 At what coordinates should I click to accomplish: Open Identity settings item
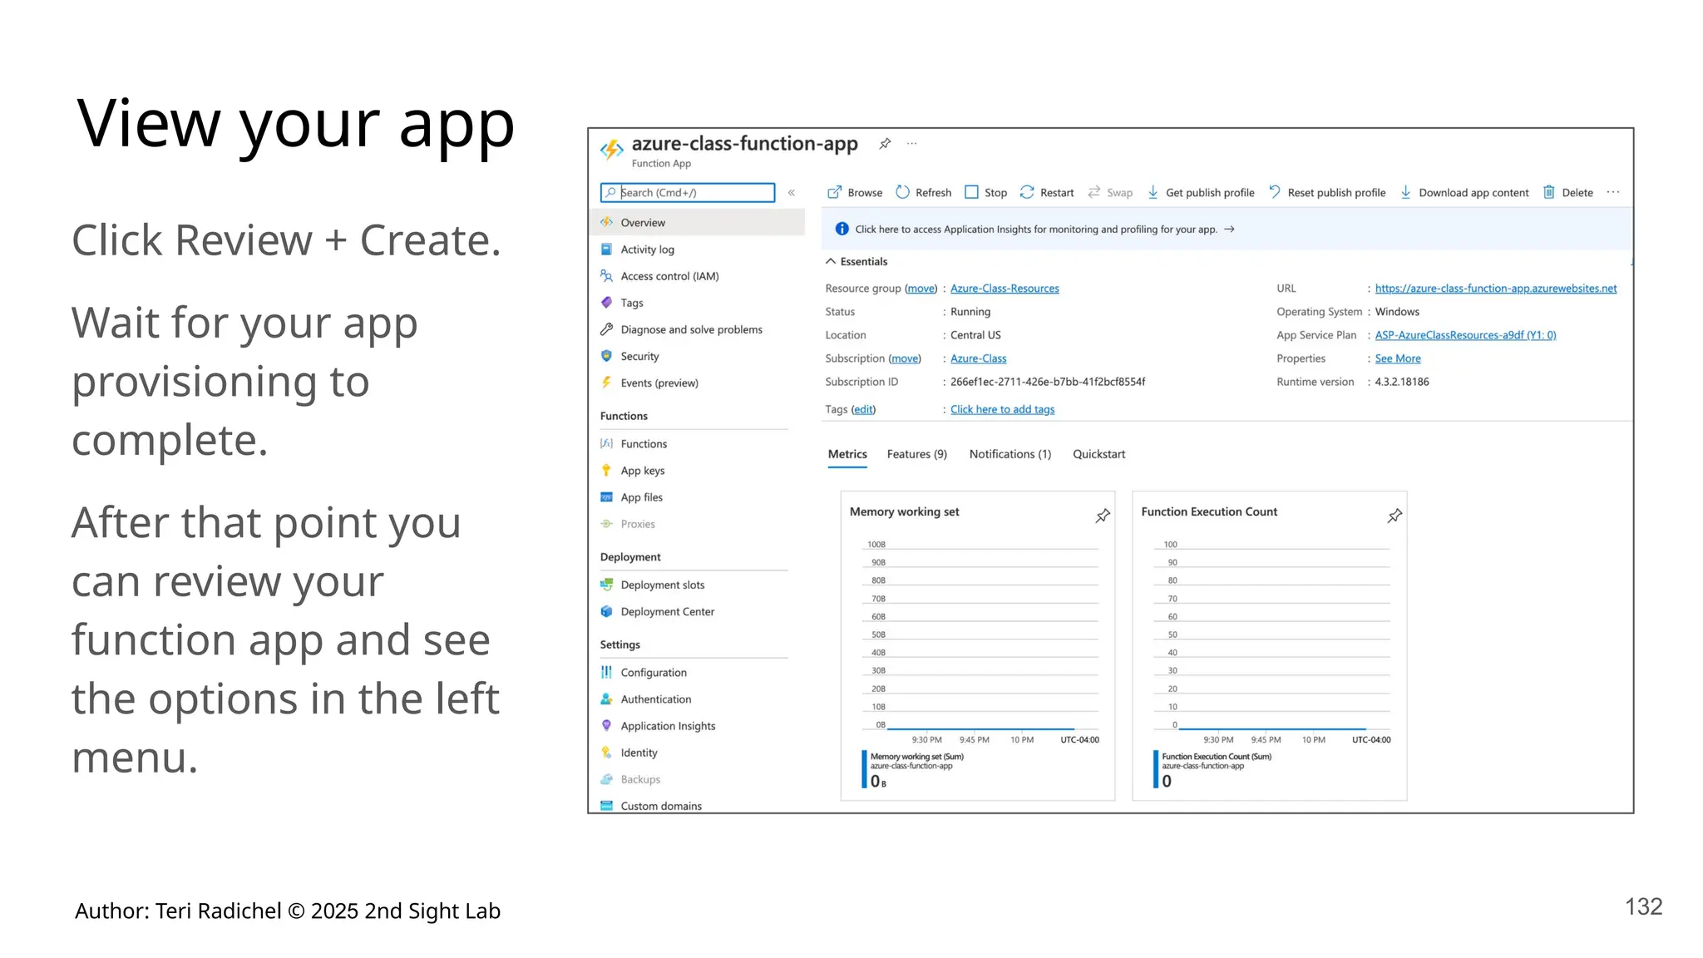[x=639, y=753]
